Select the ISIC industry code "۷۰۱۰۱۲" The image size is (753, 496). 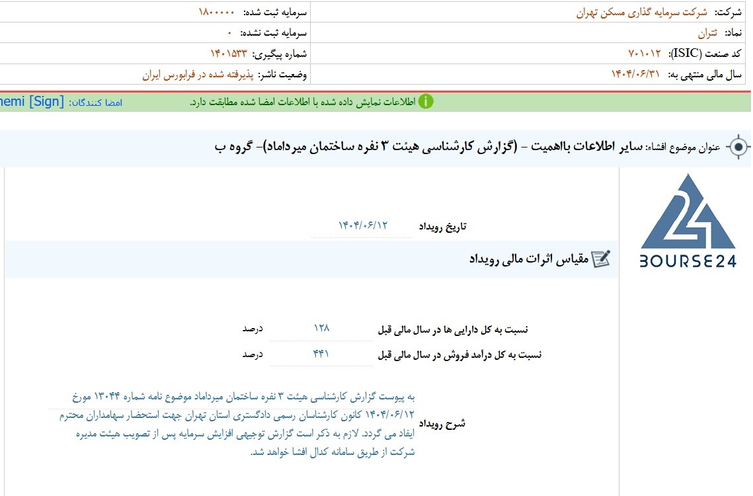(x=645, y=53)
